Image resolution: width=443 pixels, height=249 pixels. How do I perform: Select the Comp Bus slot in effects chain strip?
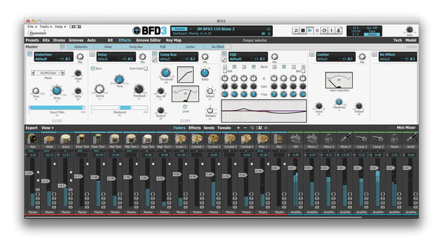click(x=136, y=47)
